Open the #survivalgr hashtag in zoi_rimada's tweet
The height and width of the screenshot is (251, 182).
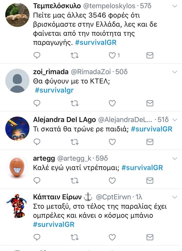point(54,90)
